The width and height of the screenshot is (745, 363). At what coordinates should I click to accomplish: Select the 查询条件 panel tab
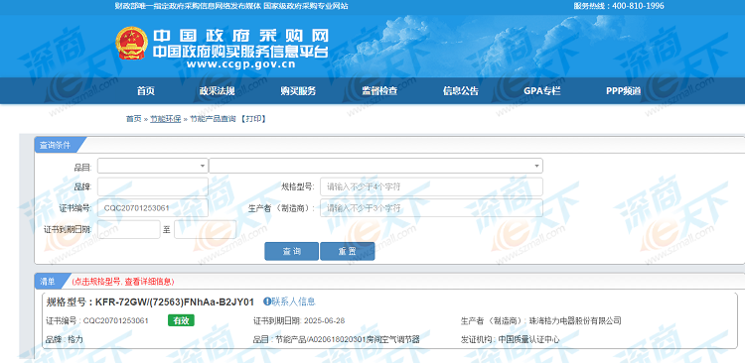55,145
